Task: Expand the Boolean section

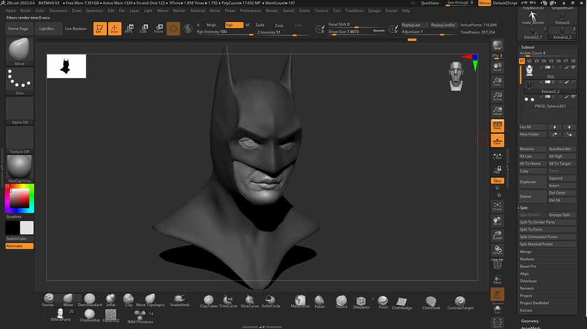Action: (527, 259)
